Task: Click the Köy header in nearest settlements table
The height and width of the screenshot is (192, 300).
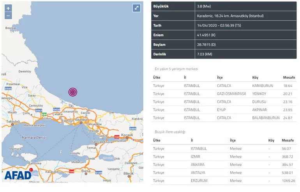Action: pyautogui.click(x=255, y=77)
